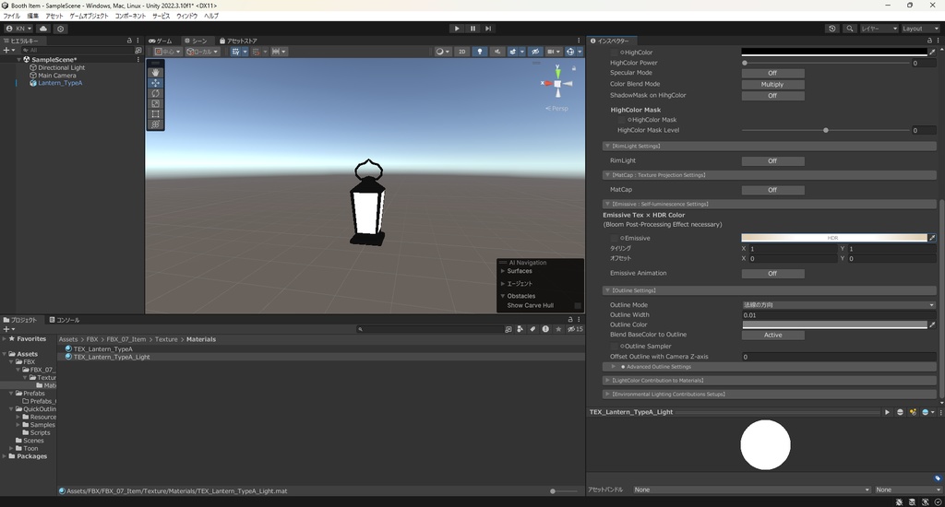Toggle 2D scene view mode

click(x=462, y=52)
